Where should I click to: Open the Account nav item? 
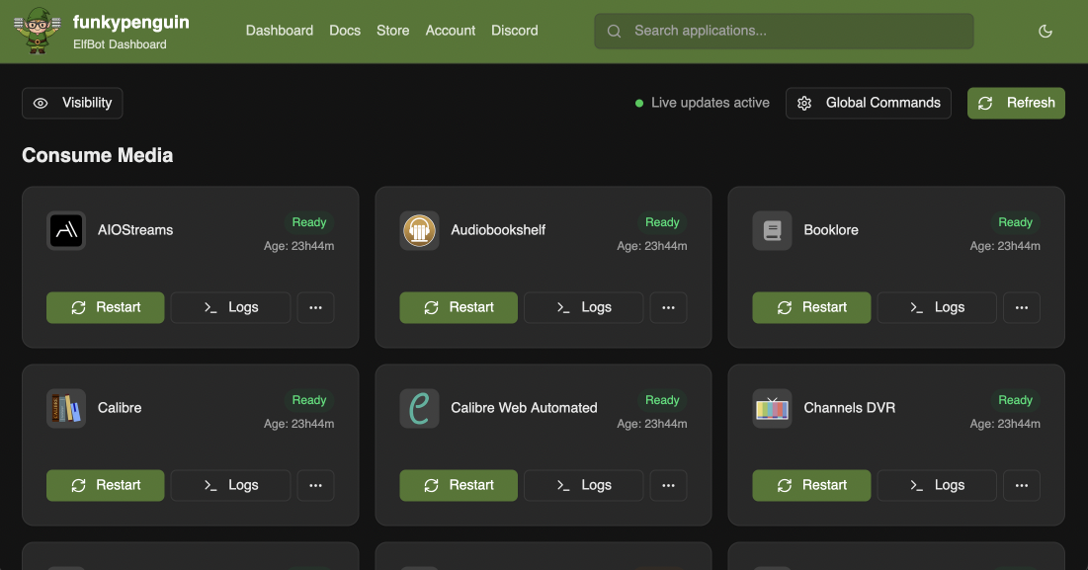(x=451, y=31)
